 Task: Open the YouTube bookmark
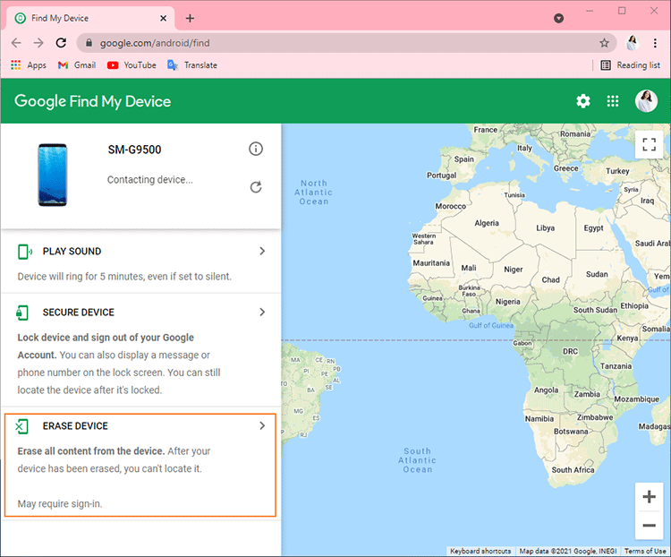tap(132, 65)
